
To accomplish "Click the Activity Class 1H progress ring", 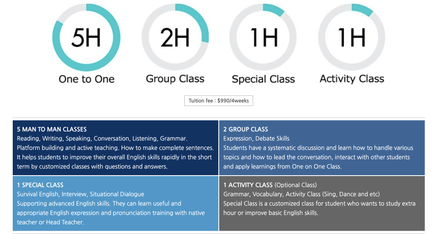I will (x=351, y=37).
